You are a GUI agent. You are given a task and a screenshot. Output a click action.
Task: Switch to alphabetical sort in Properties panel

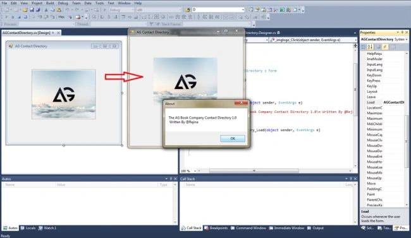pyautogui.click(x=370, y=47)
